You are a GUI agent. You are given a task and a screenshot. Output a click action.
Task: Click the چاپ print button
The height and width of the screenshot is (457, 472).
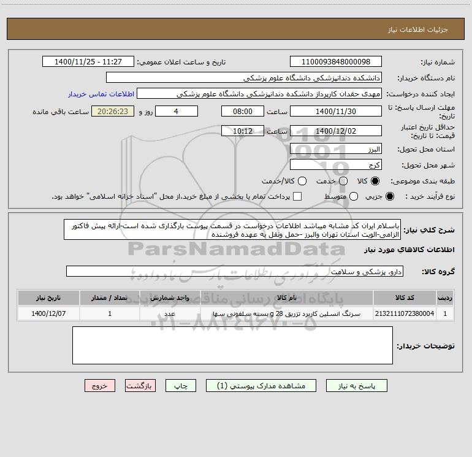coord(181,386)
